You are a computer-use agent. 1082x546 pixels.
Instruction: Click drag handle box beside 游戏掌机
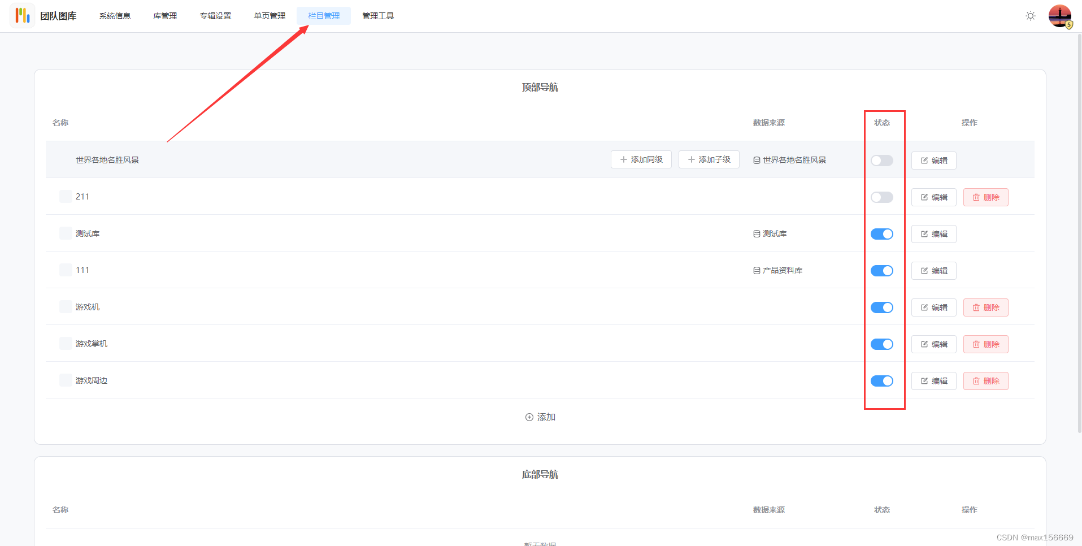[66, 343]
